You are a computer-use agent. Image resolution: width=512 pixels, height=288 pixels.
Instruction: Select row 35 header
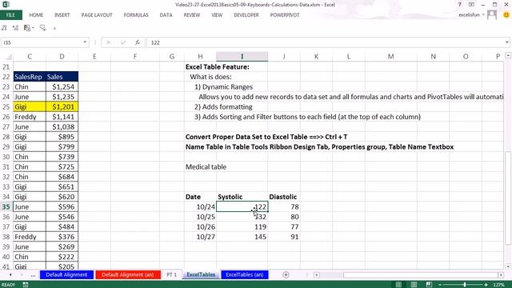point(6,206)
